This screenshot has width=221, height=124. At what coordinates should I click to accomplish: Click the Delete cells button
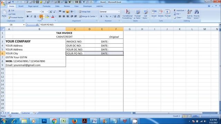pos(161,14)
